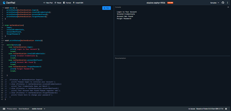Click commented line 'Your Credentials Does not Match'
The height and width of the screenshot is (111, 231).
coord(27,86)
